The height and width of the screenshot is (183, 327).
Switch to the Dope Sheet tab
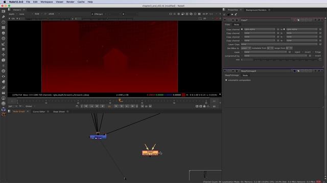(x=59, y=112)
